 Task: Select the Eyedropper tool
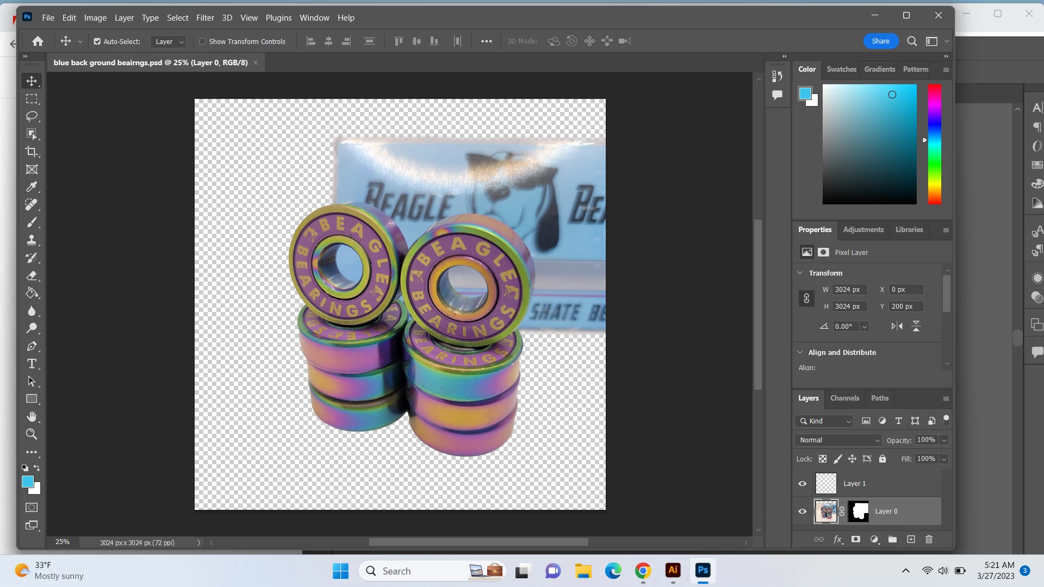click(x=32, y=187)
